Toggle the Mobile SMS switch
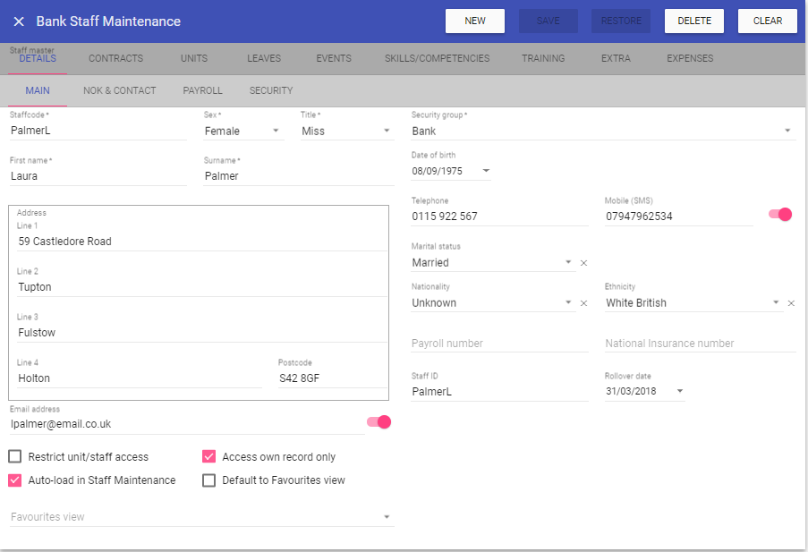Image resolution: width=808 pixels, height=552 pixels. point(780,215)
